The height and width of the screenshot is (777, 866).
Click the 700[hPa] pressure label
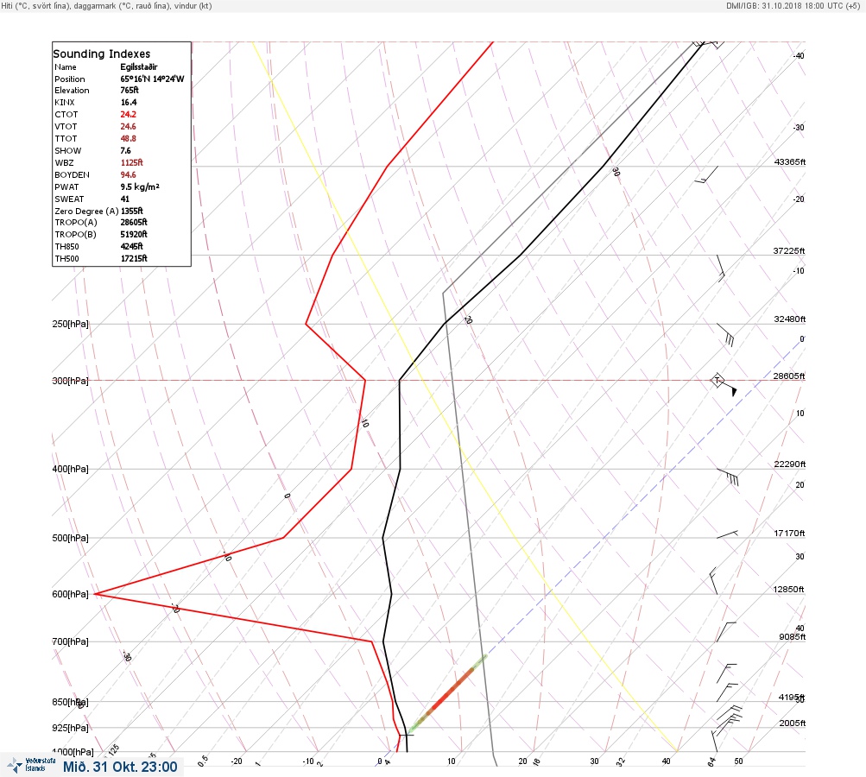pos(70,641)
